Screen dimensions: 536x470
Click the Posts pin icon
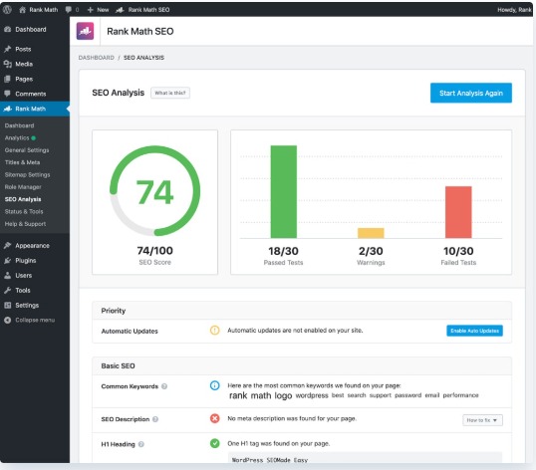click(x=8, y=49)
